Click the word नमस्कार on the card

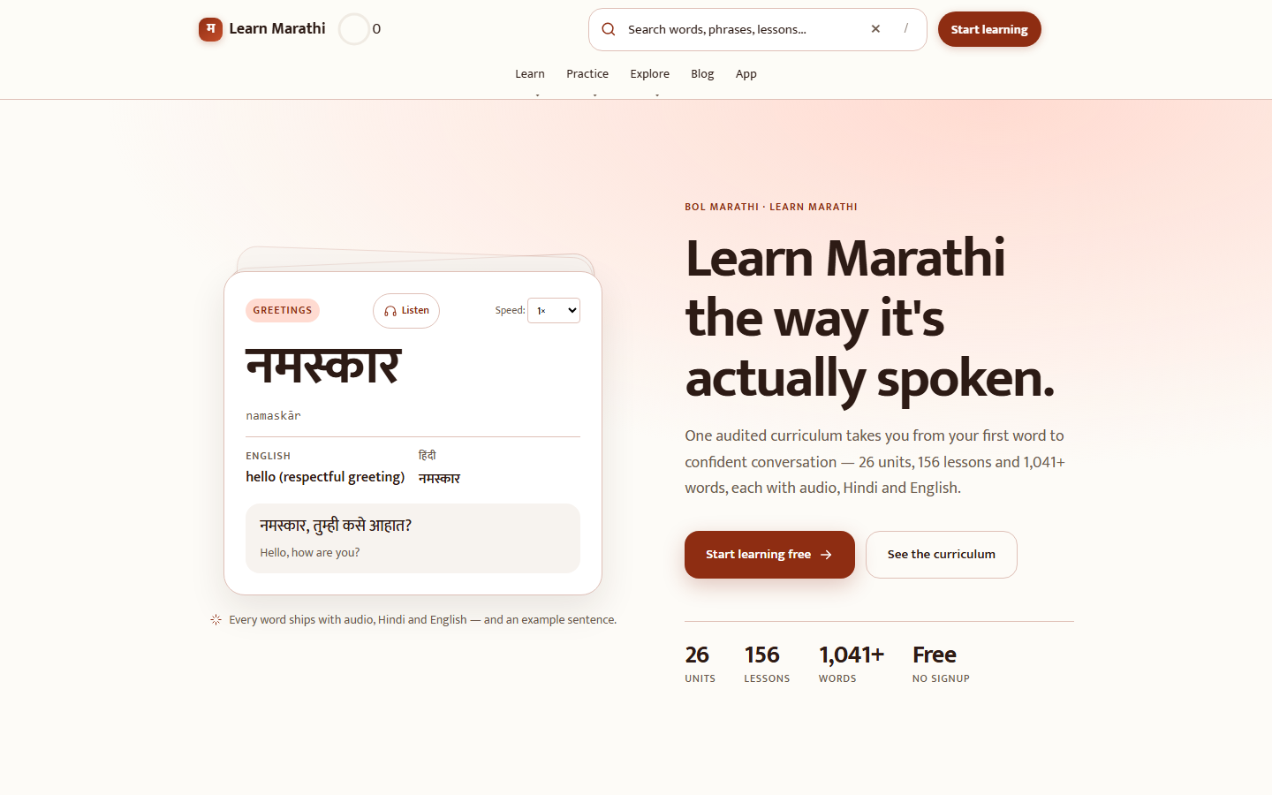[x=323, y=366]
